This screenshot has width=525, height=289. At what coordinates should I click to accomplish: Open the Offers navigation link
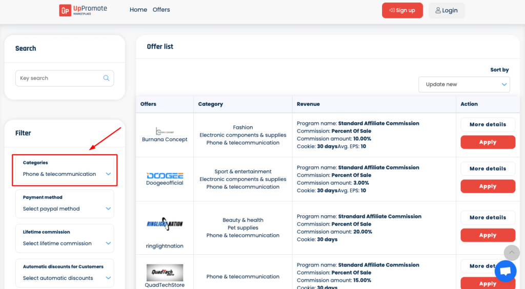pyautogui.click(x=161, y=10)
